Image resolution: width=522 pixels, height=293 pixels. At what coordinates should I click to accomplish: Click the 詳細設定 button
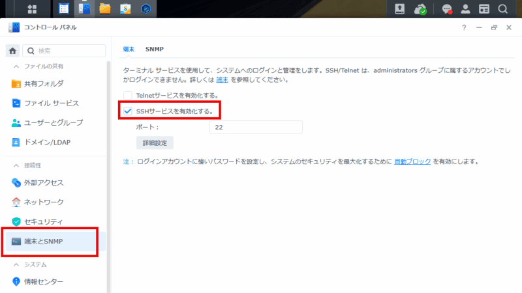pos(155,143)
